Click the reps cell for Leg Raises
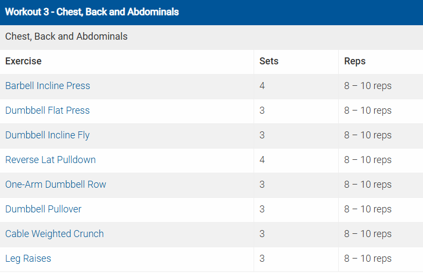The width and height of the screenshot is (423, 273). [368, 259]
